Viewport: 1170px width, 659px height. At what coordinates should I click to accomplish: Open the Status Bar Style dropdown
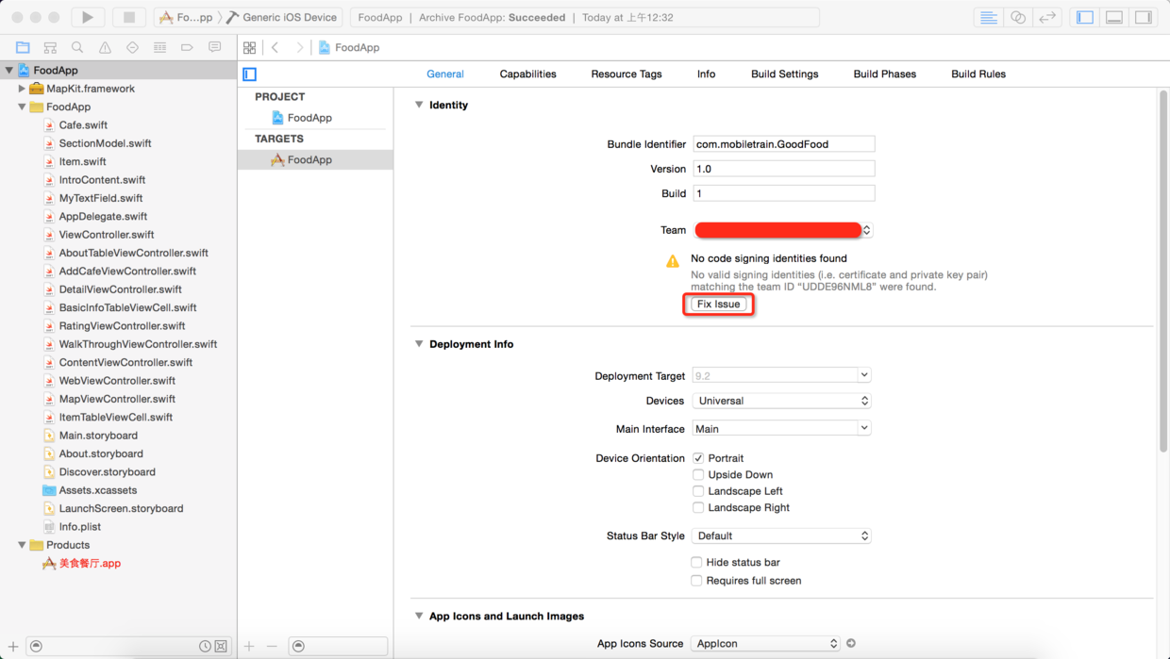coord(781,535)
